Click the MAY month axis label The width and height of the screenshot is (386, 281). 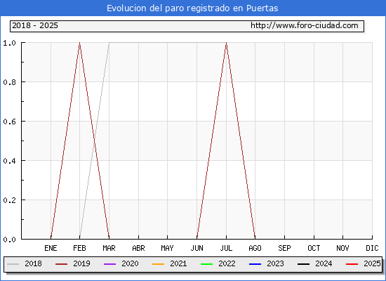pyautogui.click(x=168, y=248)
